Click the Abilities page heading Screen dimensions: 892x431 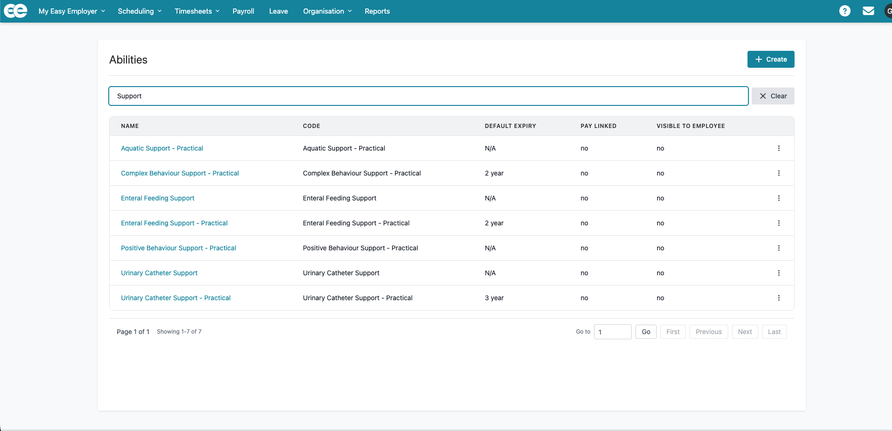click(x=128, y=60)
